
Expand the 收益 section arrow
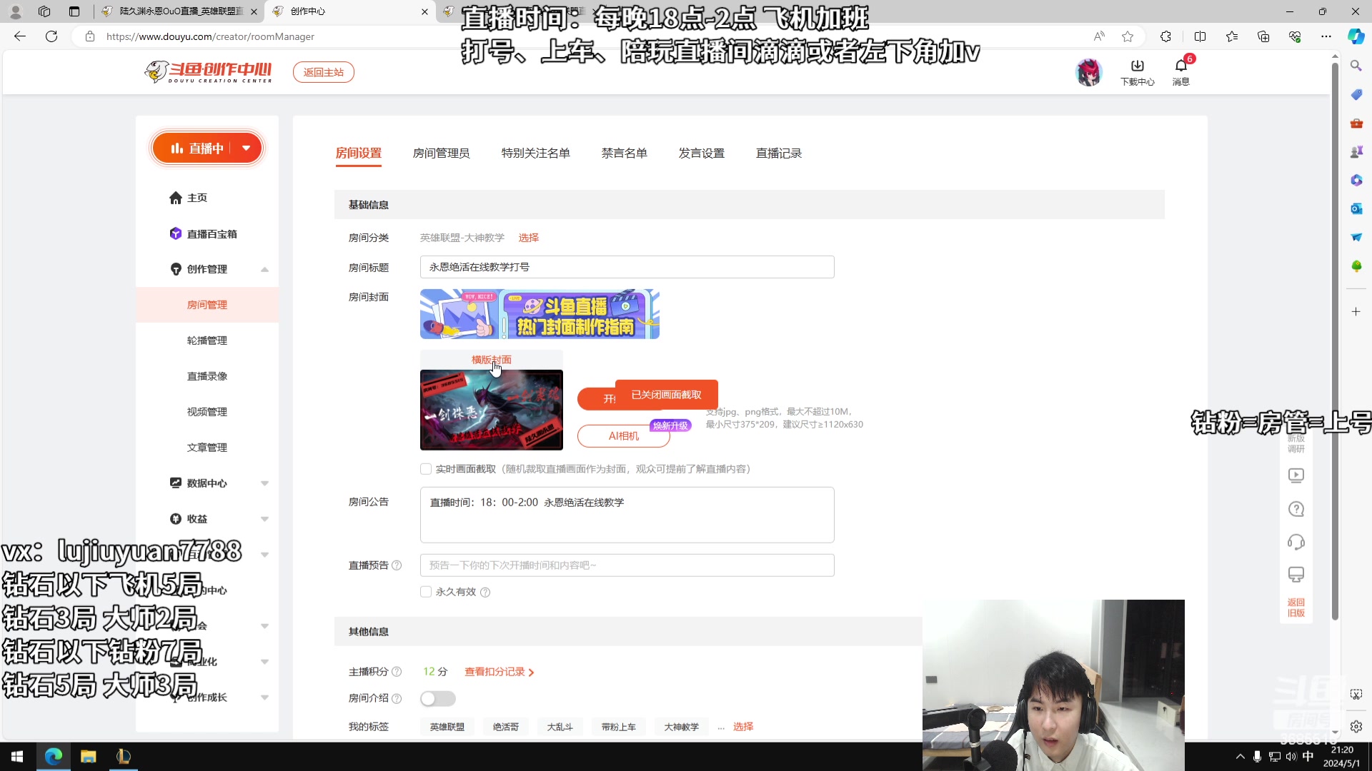pyautogui.click(x=264, y=519)
